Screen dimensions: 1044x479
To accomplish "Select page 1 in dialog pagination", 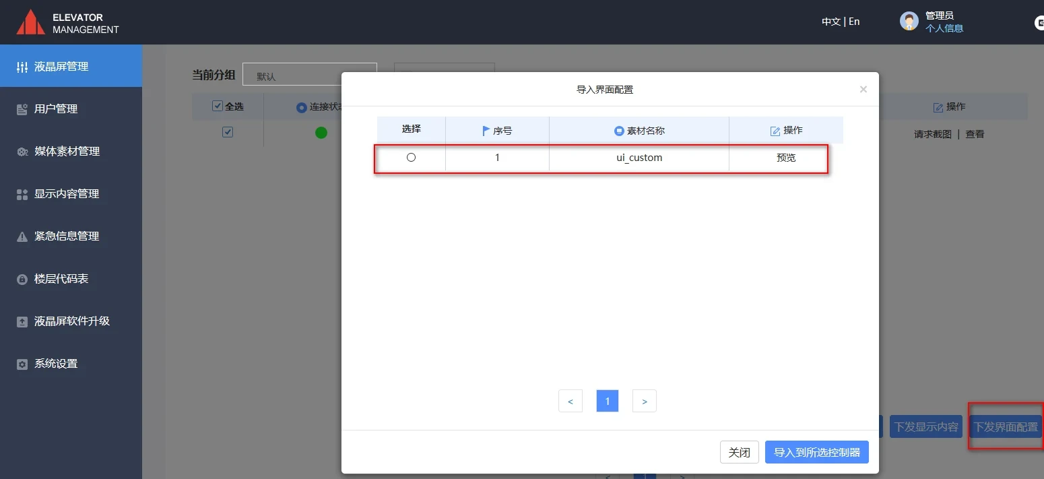I will pyautogui.click(x=608, y=401).
